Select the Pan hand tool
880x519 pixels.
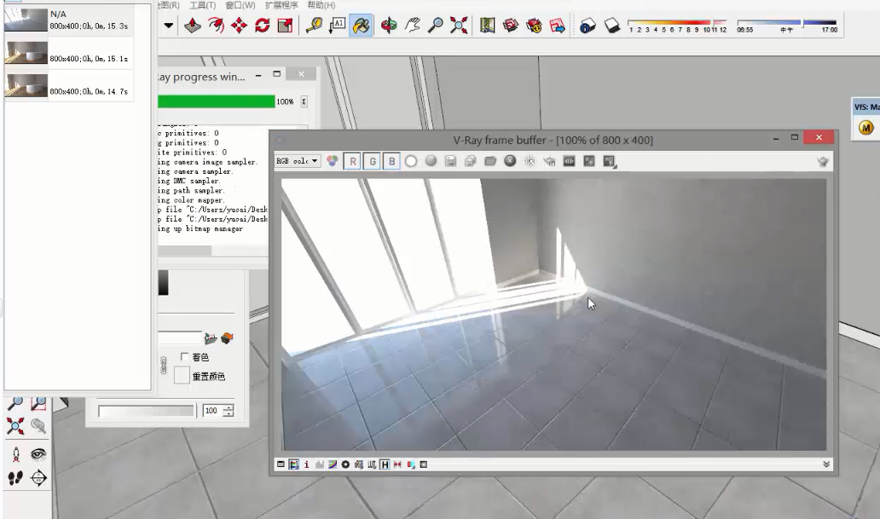click(412, 26)
